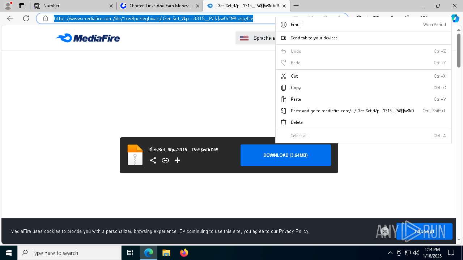Open the taskbar clock and date
The image size is (463, 260).
click(x=432, y=253)
